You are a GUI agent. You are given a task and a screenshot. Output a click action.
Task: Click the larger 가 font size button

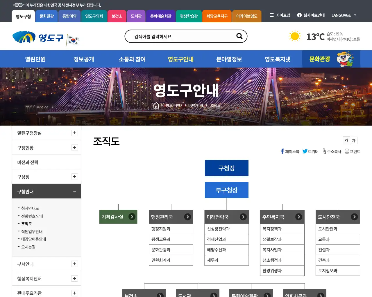pos(346,140)
